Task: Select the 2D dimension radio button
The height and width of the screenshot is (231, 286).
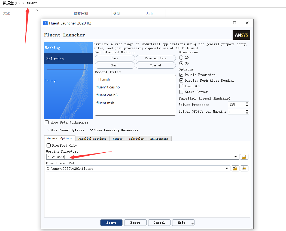Action: click(181, 58)
